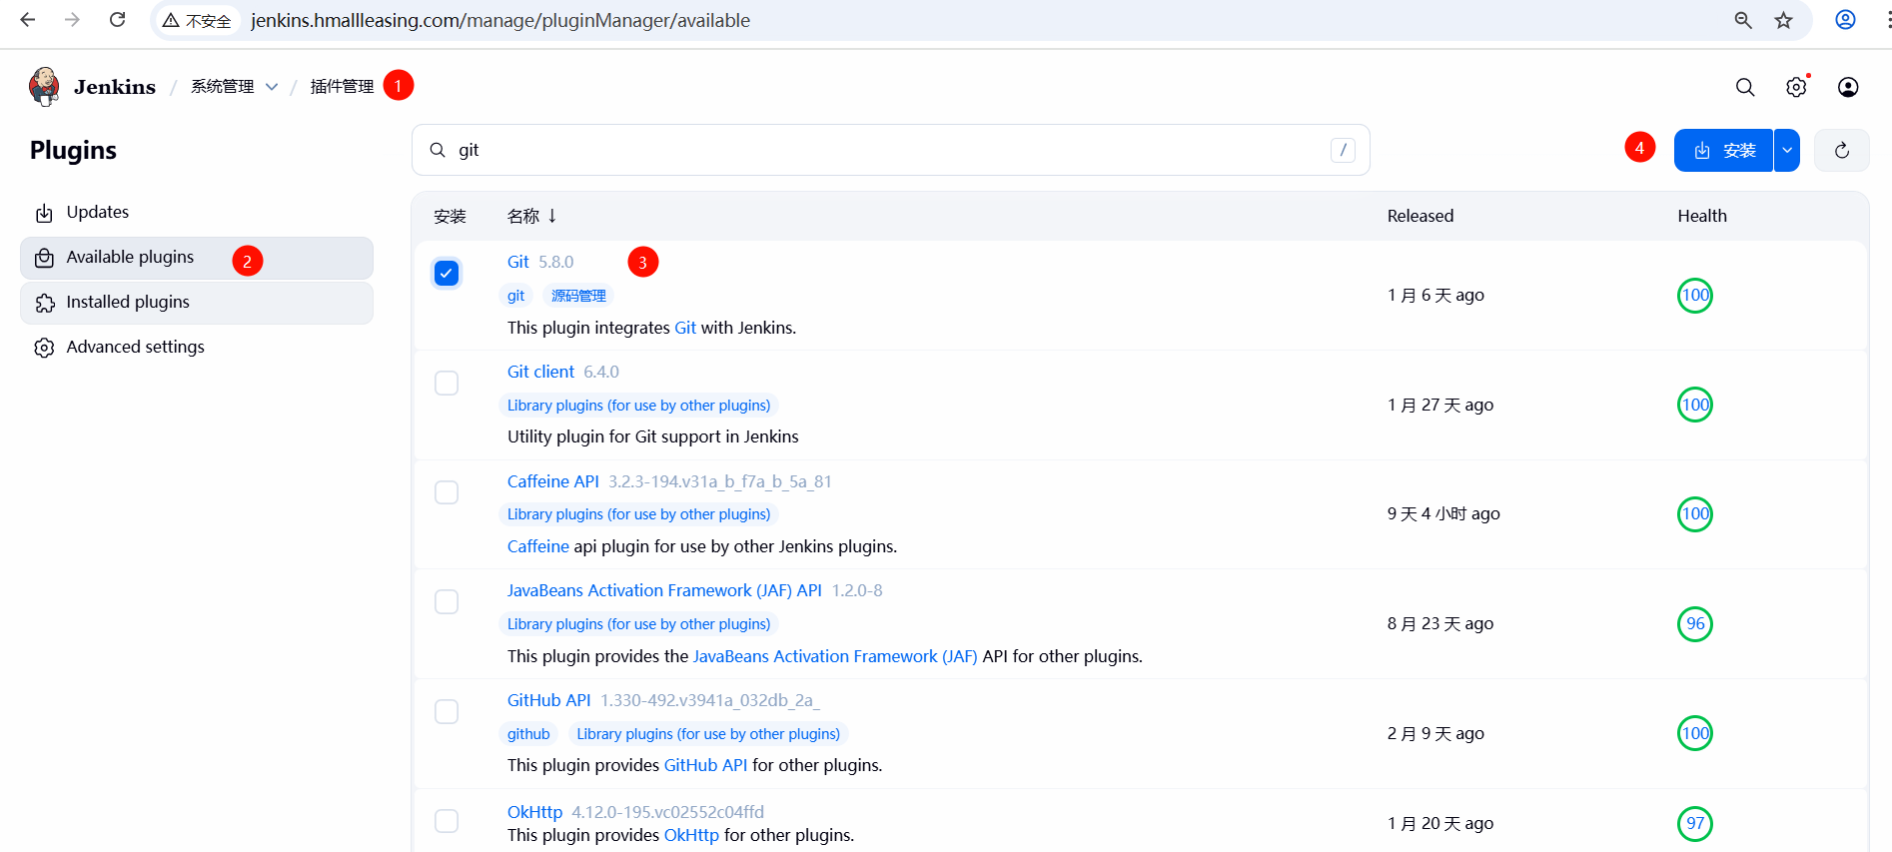1892x852 pixels.
Task: Reload the page with browser reload icon
Action: [117, 20]
